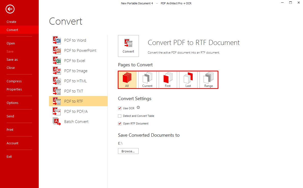Go back using the circular arrow icon

[10, 9]
